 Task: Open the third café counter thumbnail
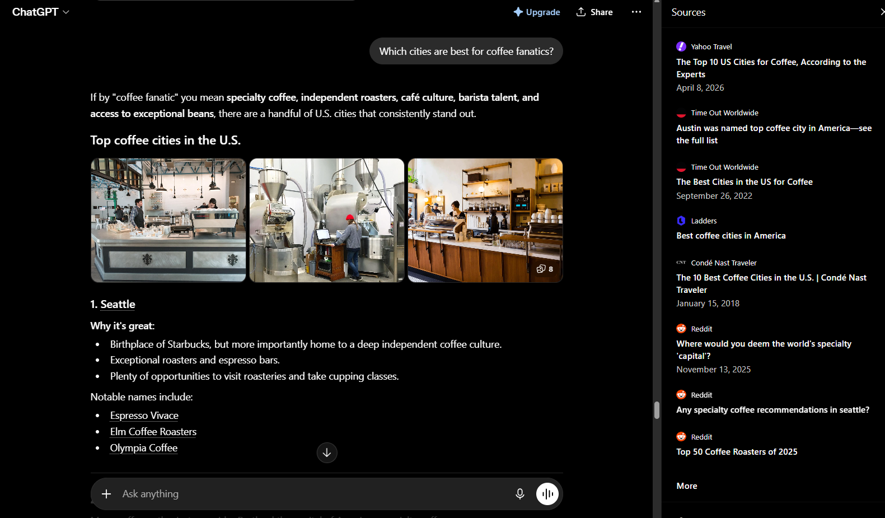[485, 220]
